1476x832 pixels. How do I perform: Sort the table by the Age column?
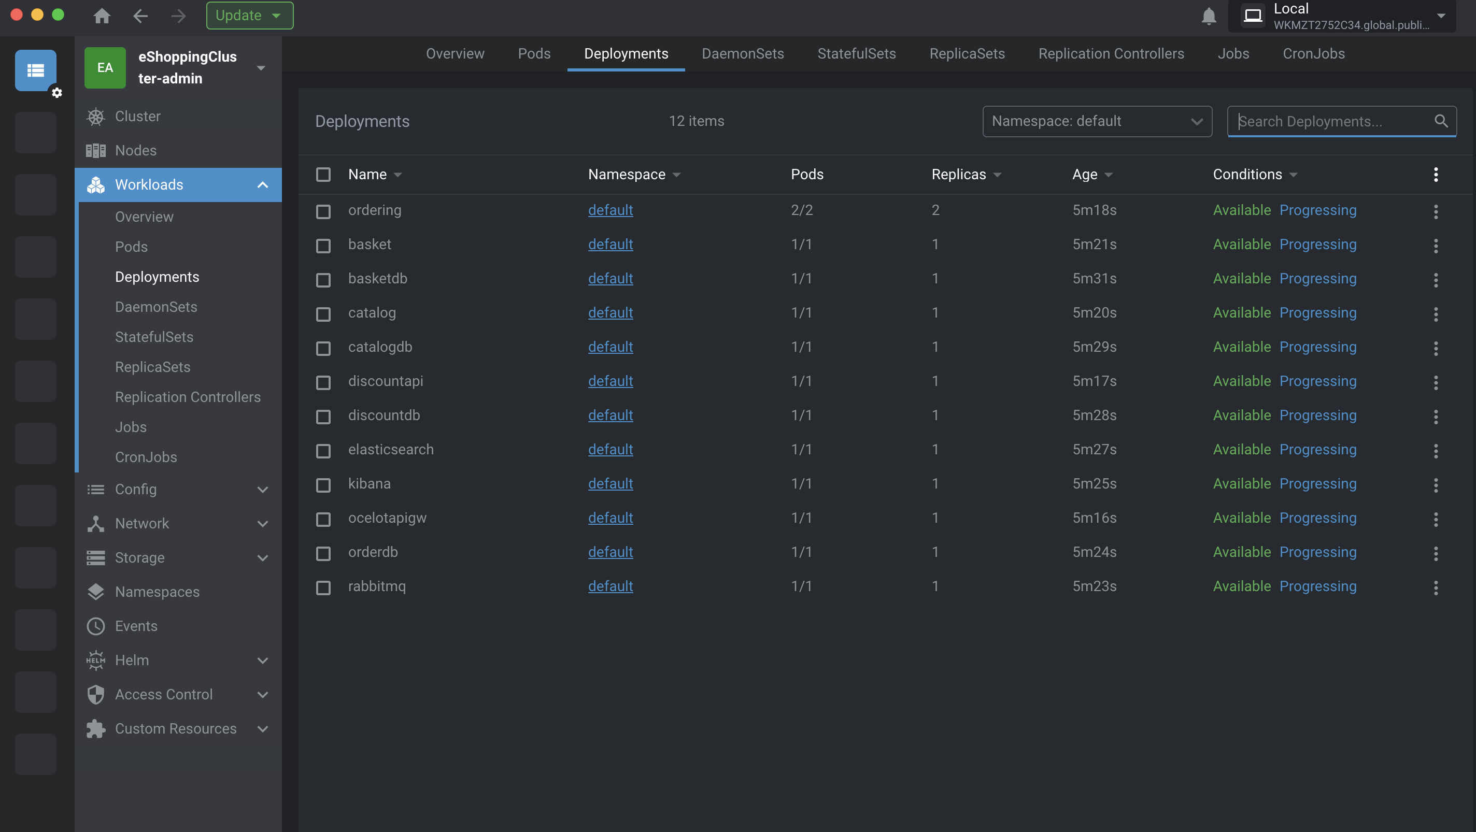tap(1092, 174)
